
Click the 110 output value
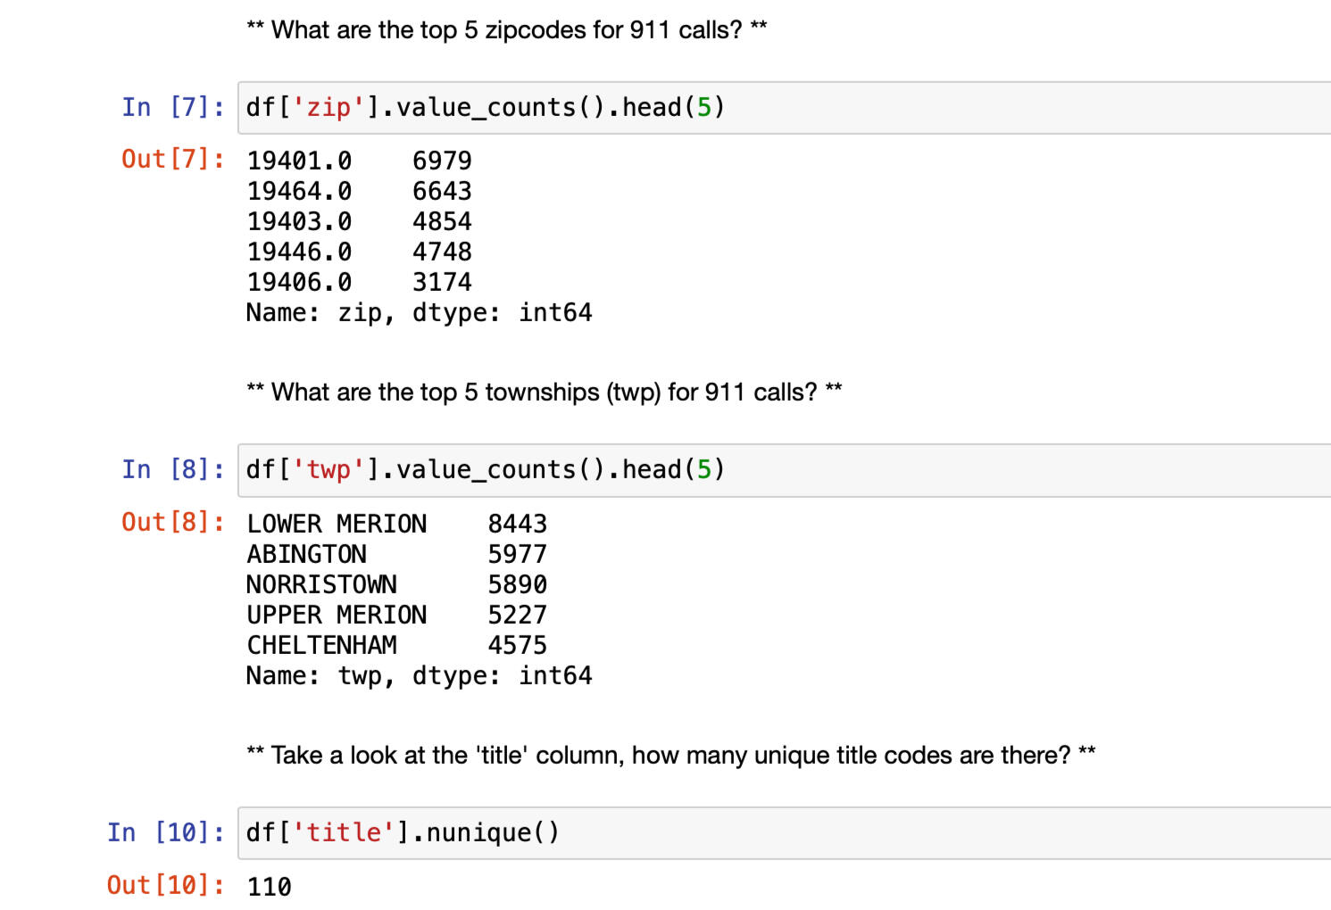click(270, 888)
